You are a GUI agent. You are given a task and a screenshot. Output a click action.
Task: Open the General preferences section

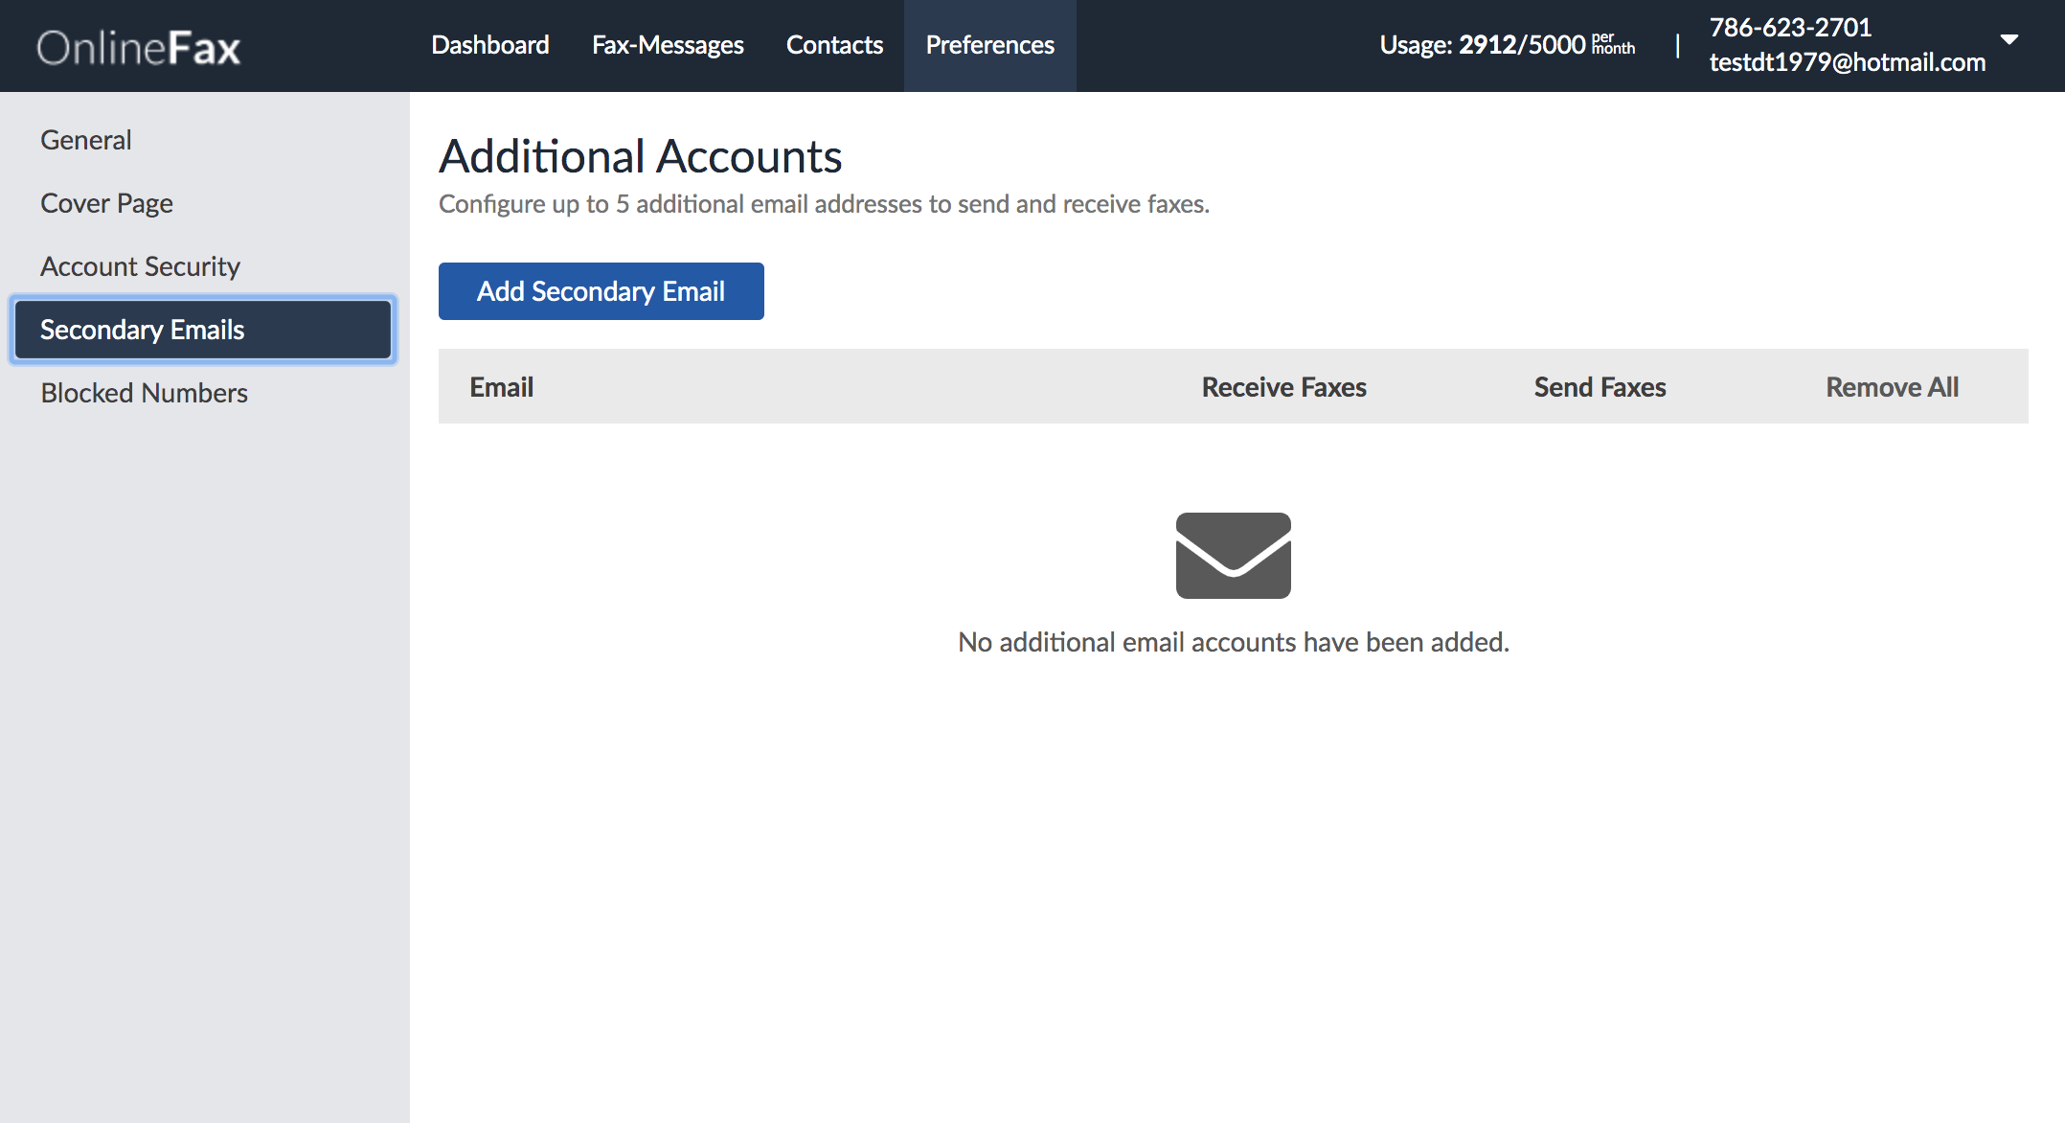(x=85, y=139)
